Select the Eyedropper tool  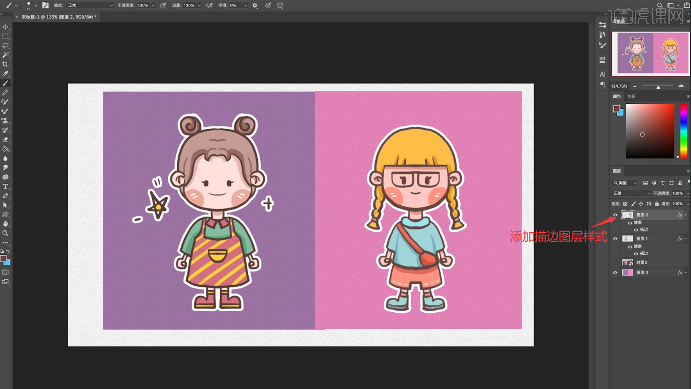(x=5, y=74)
